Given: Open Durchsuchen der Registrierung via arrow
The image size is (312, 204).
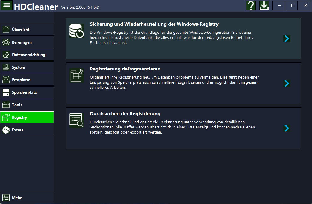Looking at the screenshot, I should [x=287, y=128].
